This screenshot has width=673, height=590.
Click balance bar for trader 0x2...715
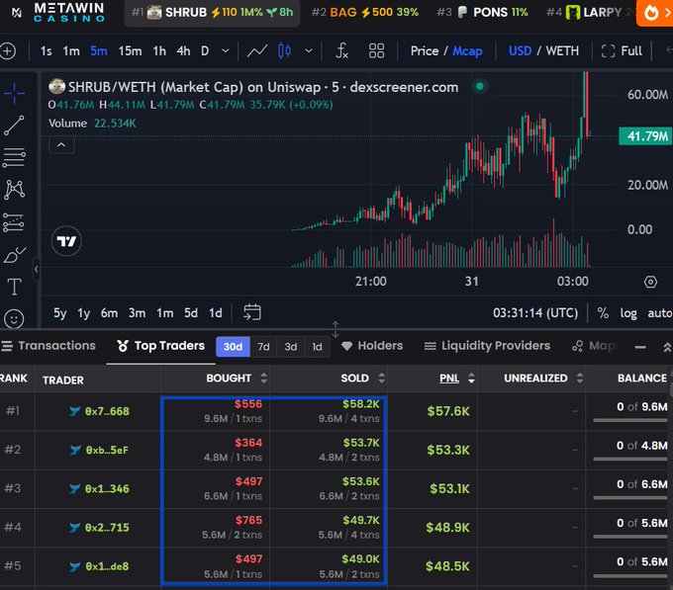tap(629, 537)
